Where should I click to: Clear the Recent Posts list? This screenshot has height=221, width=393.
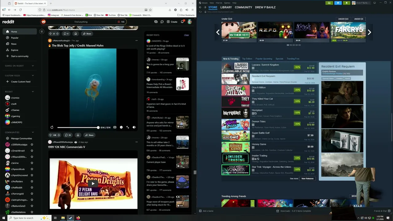pos(186,35)
